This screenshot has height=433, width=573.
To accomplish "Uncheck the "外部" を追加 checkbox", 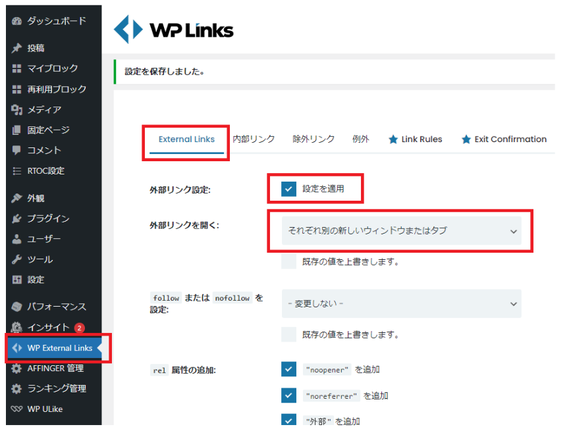I will tap(288, 420).
